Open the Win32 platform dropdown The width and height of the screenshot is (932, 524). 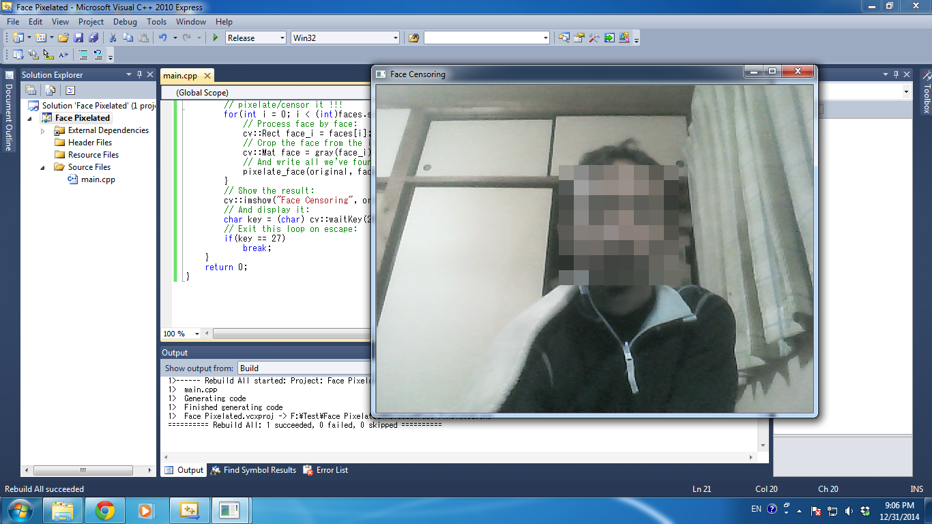click(345, 38)
